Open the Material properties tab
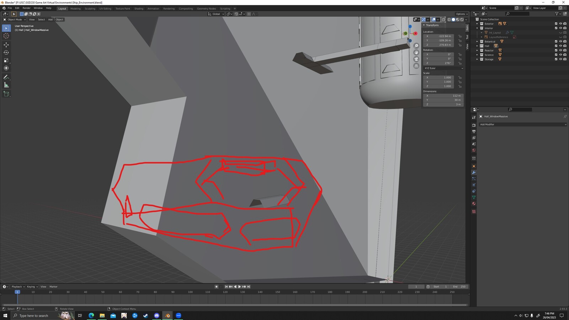 (474, 204)
